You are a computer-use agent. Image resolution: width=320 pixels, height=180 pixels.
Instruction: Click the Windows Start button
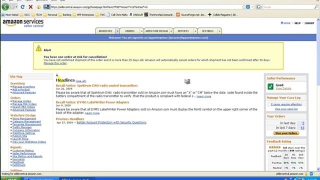coord(10,178)
